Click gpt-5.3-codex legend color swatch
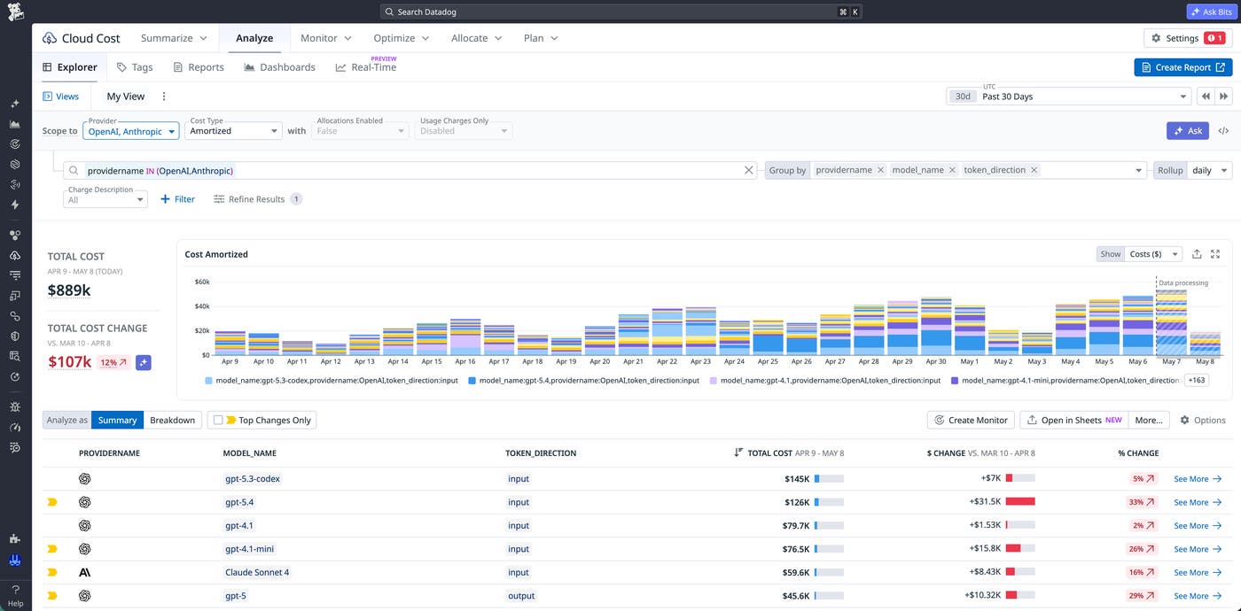The image size is (1241, 611). tap(208, 380)
